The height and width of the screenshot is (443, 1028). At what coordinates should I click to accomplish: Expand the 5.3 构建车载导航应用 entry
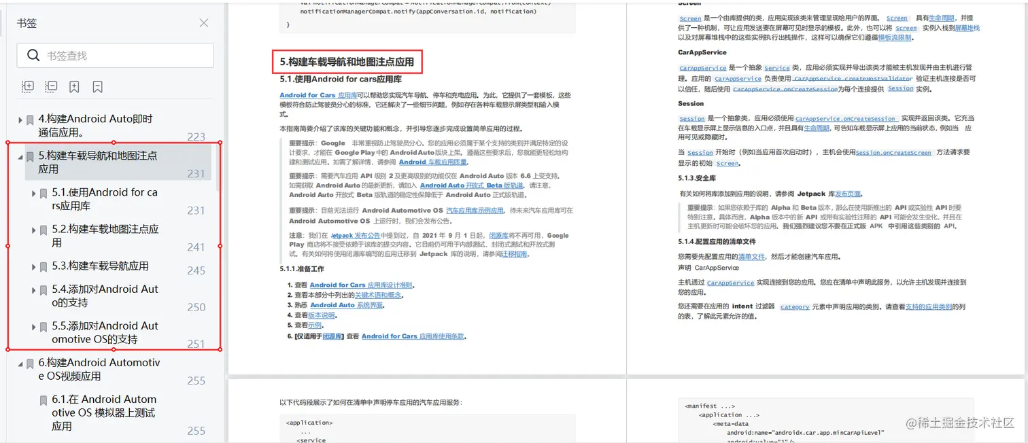click(x=33, y=266)
